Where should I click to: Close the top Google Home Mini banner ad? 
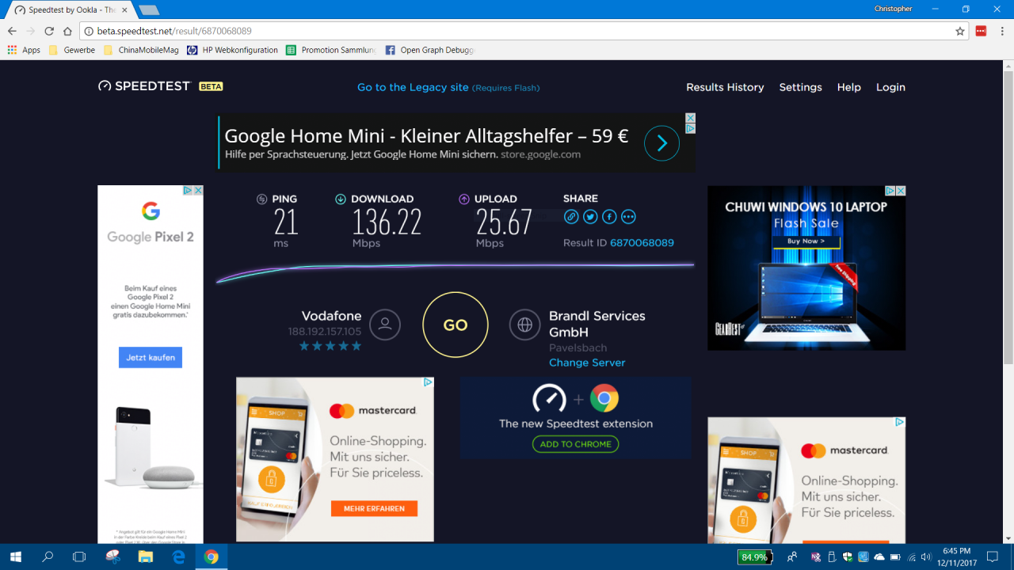tap(691, 118)
